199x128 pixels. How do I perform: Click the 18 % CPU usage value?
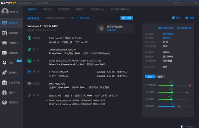pos(165,42)
